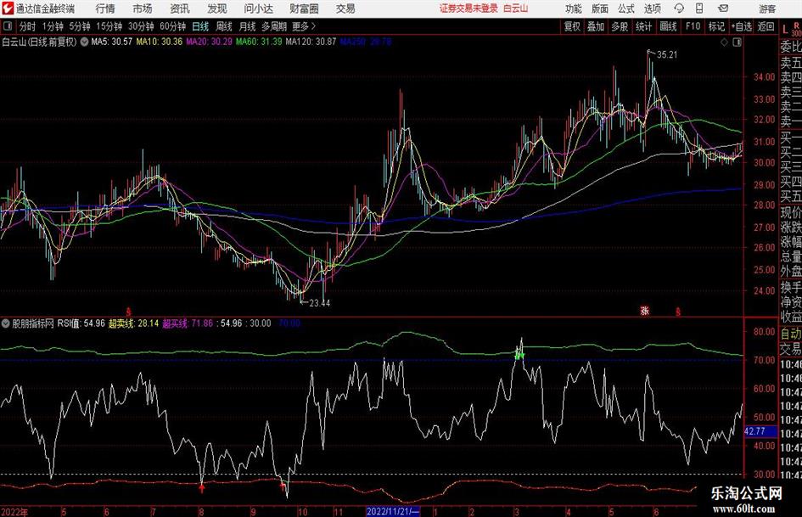Open the 版面 menu
The height and width of the screenshot is (517, 802).
pos(600,8)
